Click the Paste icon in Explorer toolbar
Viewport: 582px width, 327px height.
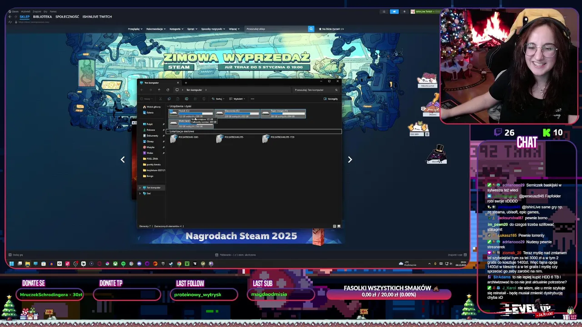click(x=178, y=99)
